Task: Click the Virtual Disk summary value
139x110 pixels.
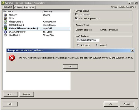Action: tap(49, 35)
